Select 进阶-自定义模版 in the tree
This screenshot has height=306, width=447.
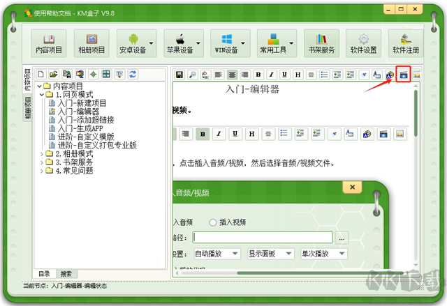86,137
